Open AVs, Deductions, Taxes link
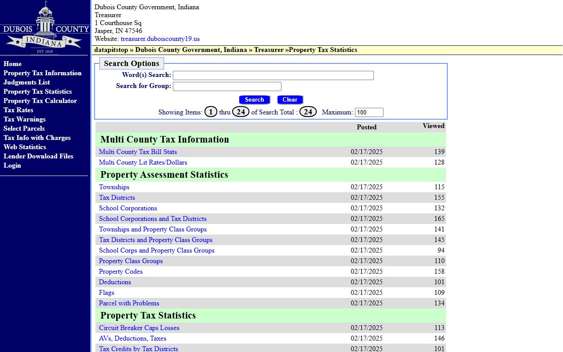Viewport: 563px width, 352px height. click(132, 338)
